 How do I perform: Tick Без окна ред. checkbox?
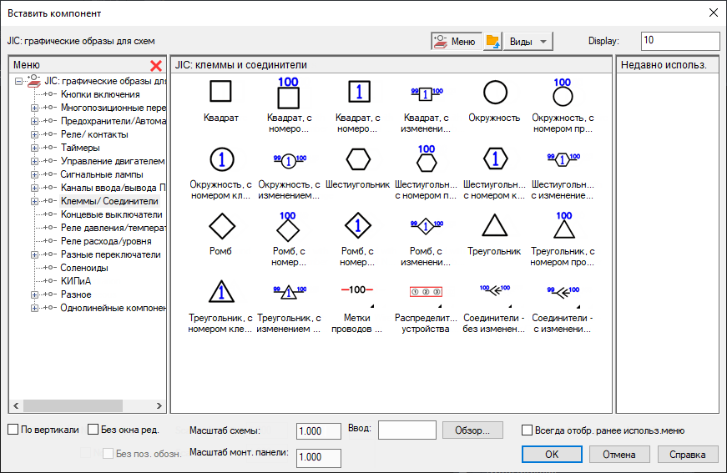93,430
